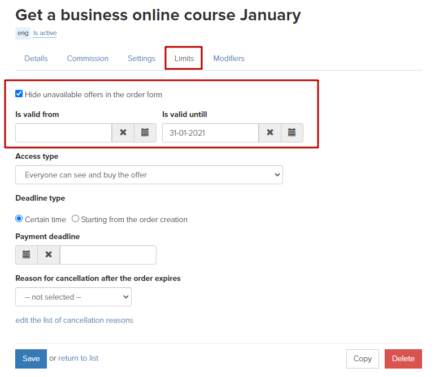
Task: Go to the Settings tab
Action: pyautogui.click(x=141, y=58)
